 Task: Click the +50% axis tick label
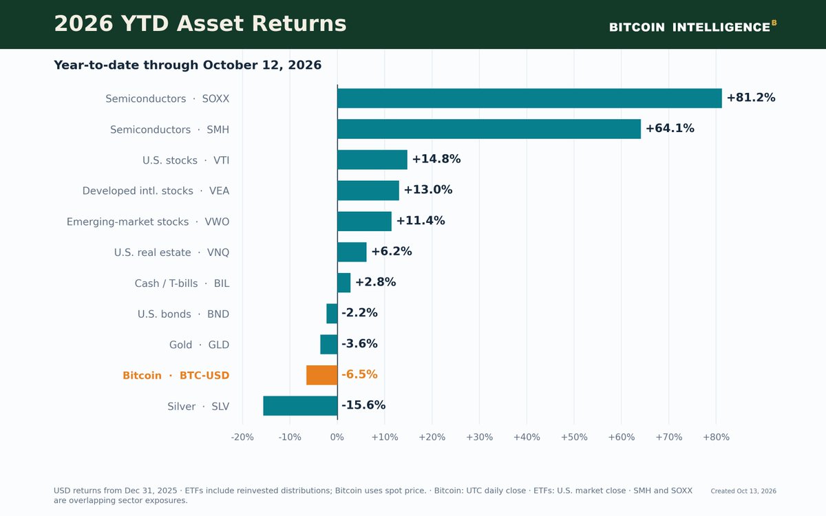tap(573, 438)
